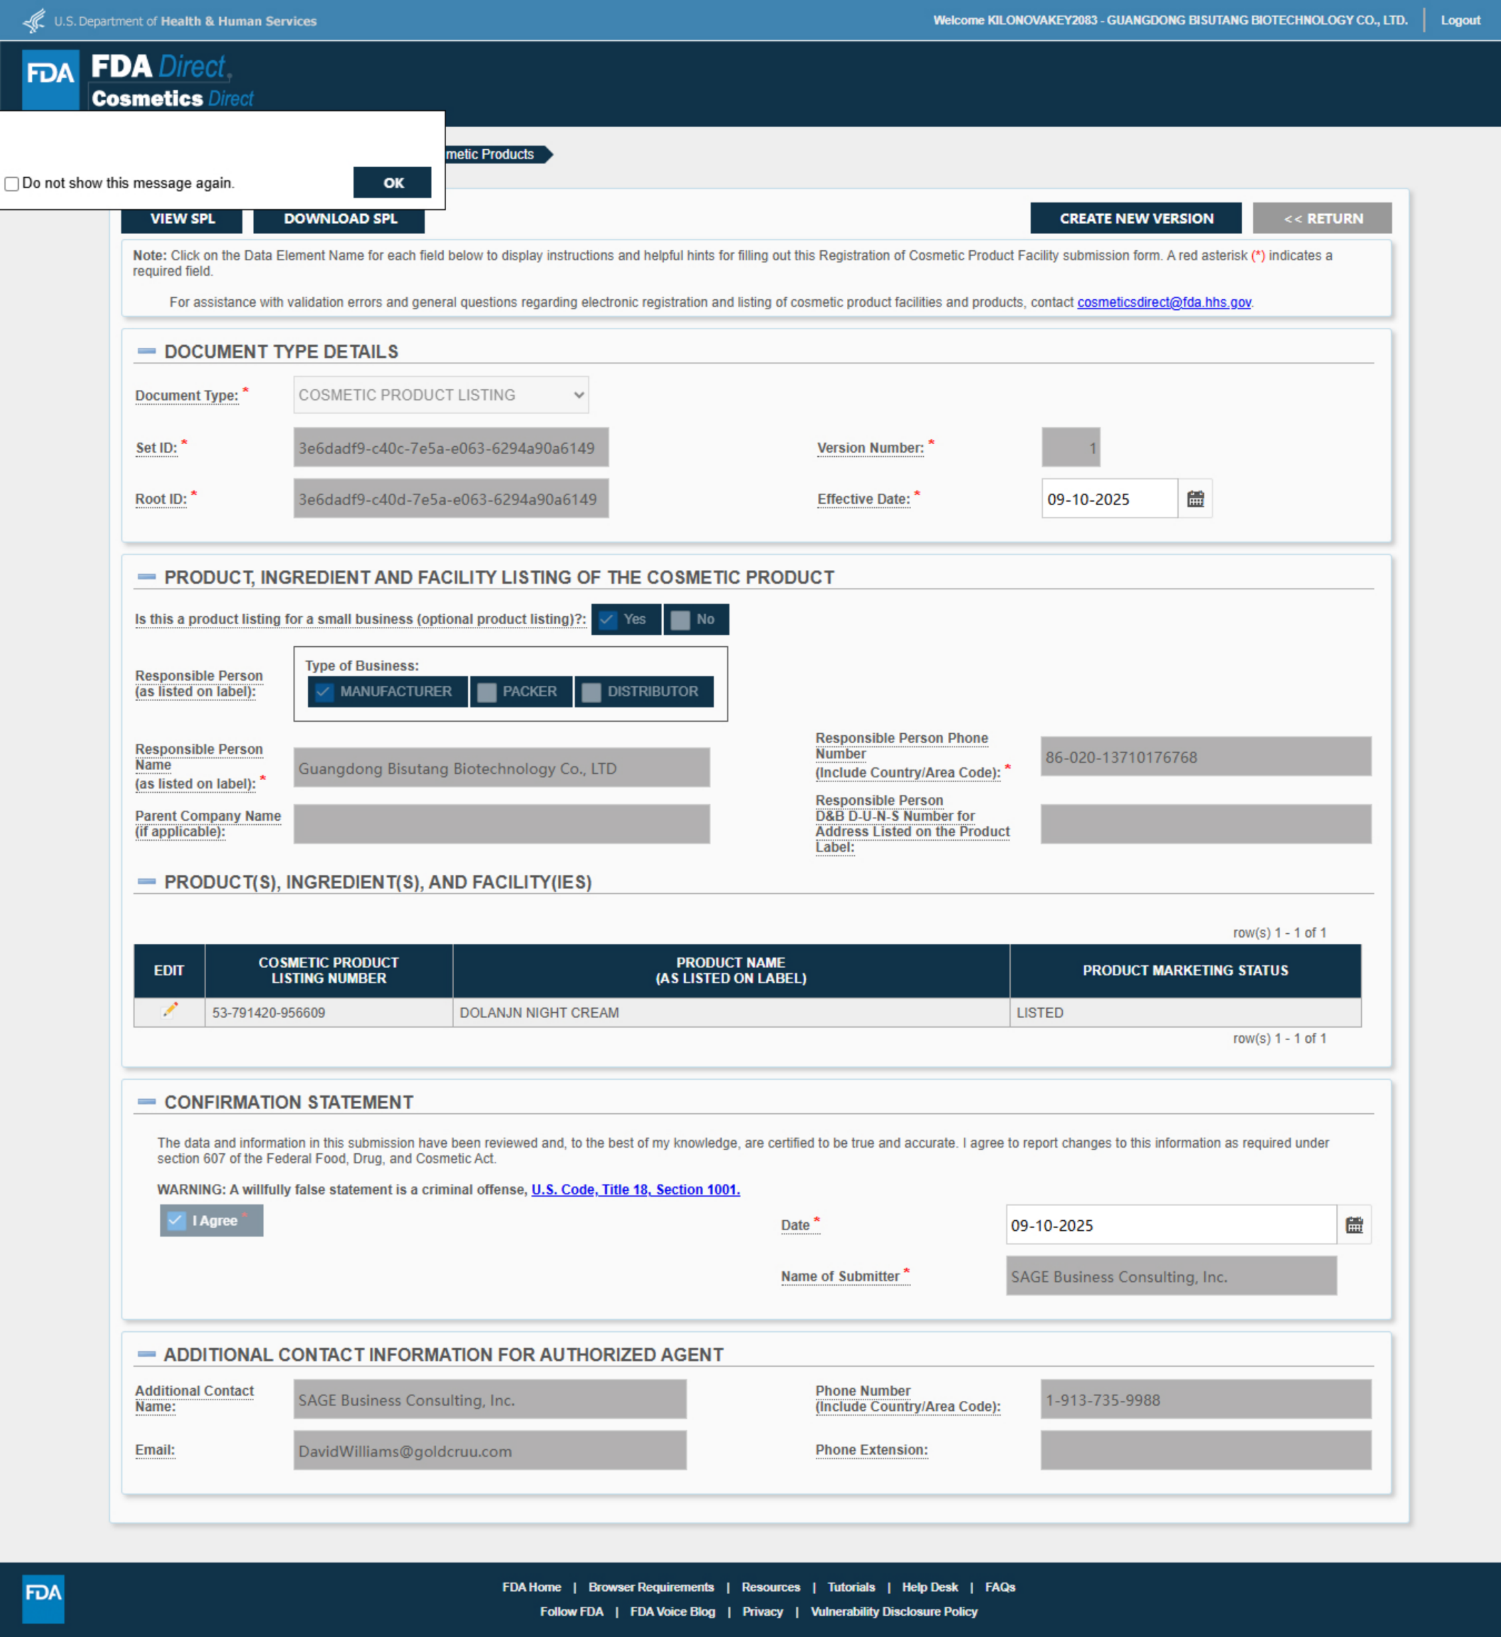Select No for small business listing
Image resolution: width=1501 pixels, height=1637 pixels.
[x=681, y=620]
